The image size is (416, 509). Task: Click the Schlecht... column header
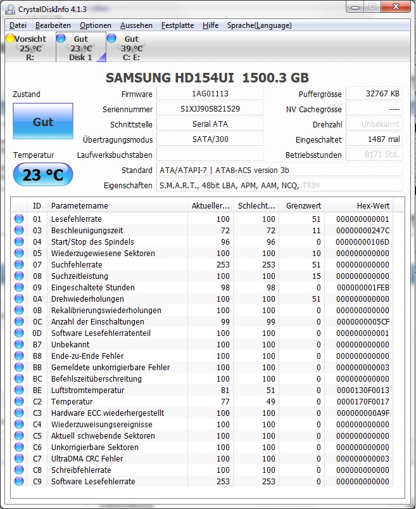tap(256, 206)
